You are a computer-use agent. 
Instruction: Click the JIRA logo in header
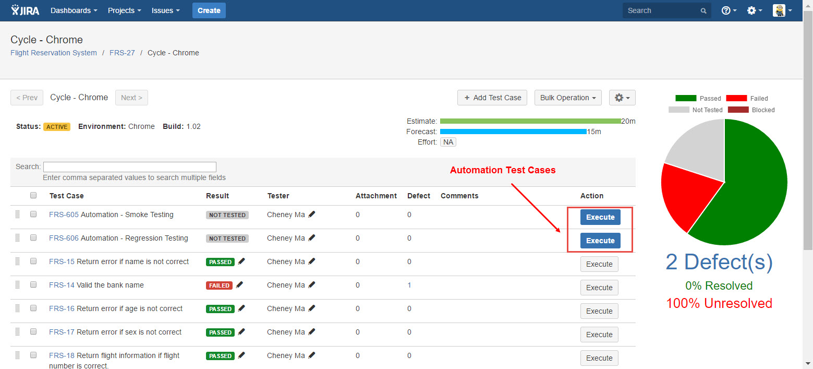click(25, 10)
